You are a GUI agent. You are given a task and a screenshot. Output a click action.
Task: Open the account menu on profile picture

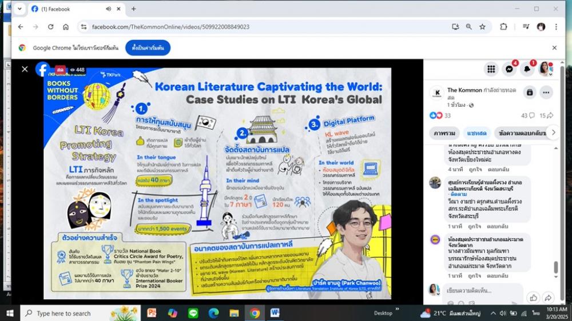pyautogui.click(x=545, y=69)
